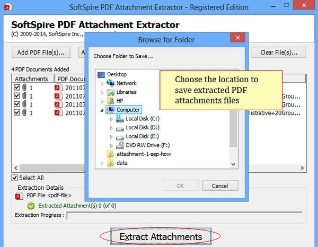Expand the Local Disk (D:) node
318x247 pixels.
(111, 128)
